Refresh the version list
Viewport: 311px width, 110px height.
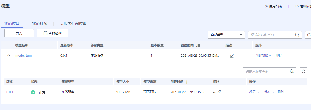(x=303, y=71)
